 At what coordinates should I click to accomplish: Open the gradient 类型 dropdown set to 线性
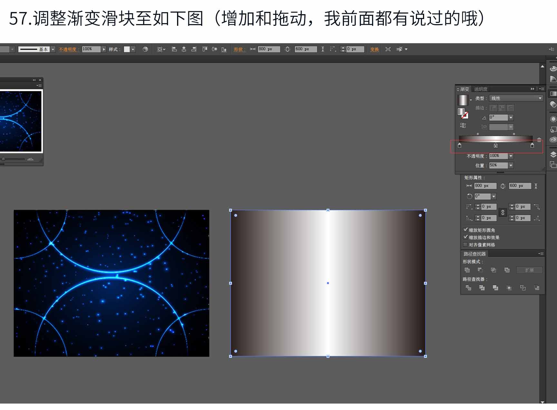[516, 98]
